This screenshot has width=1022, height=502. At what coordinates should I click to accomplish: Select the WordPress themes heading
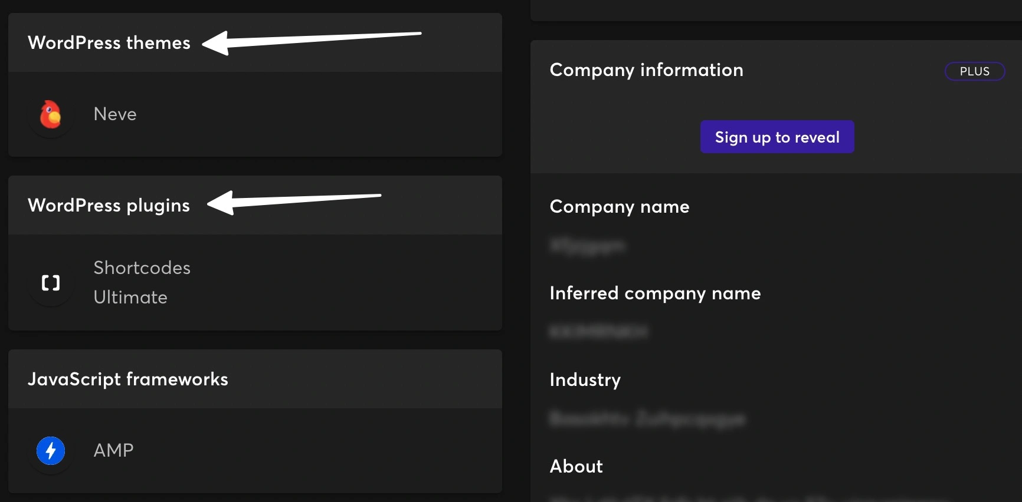tap(109, 43)
